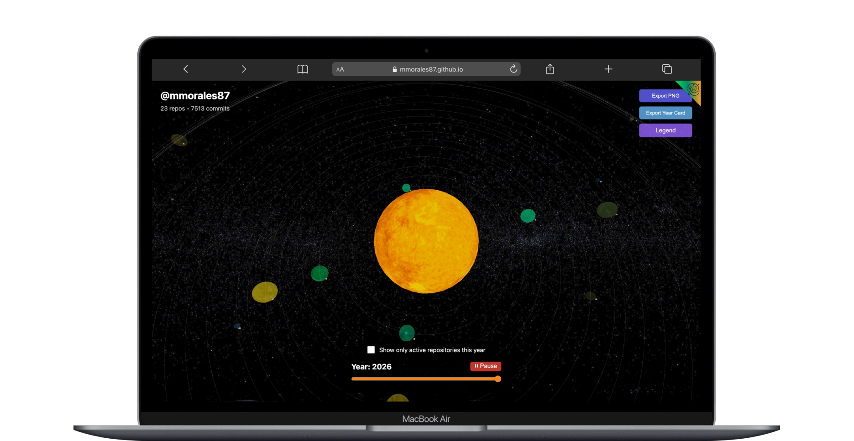This screenshot has width=854, height=441.
Task: Click the Export Year Card button
Action: [x=665, y=113]
